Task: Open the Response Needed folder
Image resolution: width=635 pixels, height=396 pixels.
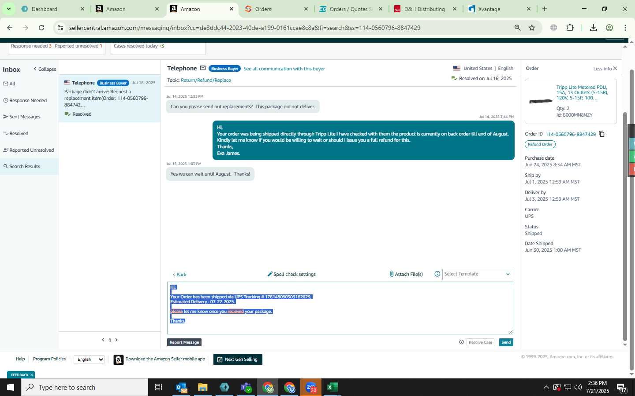Action: click(25, 100)
